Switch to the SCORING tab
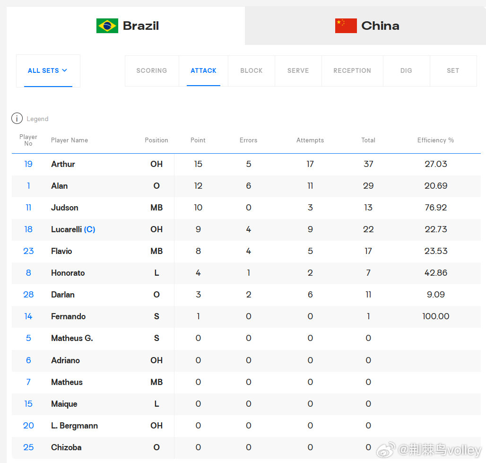486x463 pixels. (x=152, y=71)
